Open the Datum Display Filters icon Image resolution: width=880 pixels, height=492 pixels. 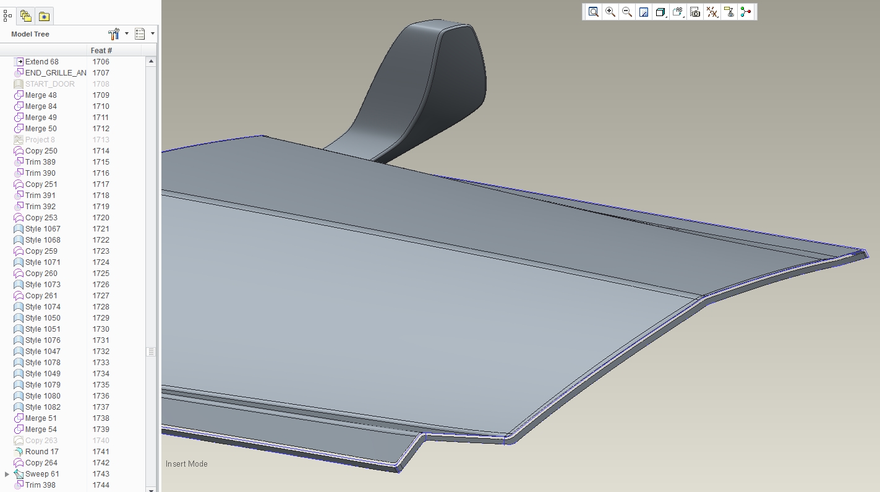coord(712,12)
